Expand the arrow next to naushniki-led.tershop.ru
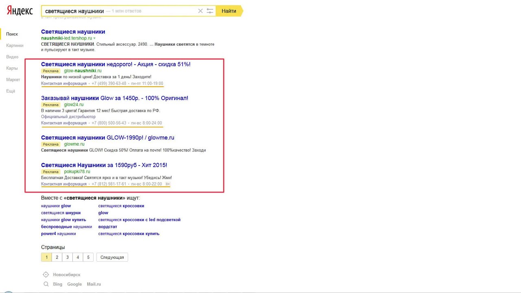 point(94,38)
